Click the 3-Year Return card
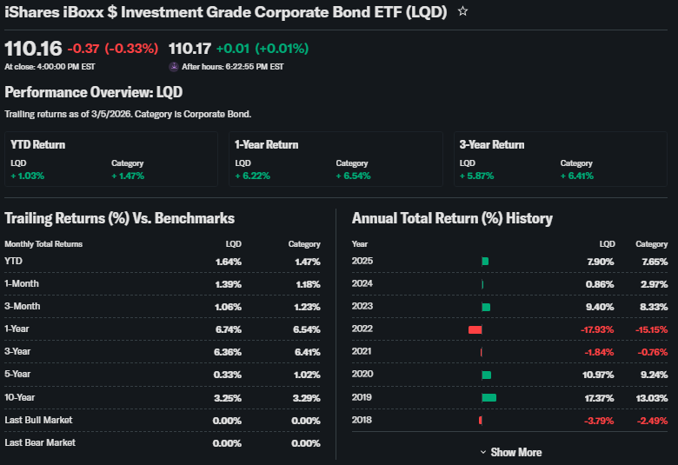This screenshot has width=678, height=465. pos(560,159)
